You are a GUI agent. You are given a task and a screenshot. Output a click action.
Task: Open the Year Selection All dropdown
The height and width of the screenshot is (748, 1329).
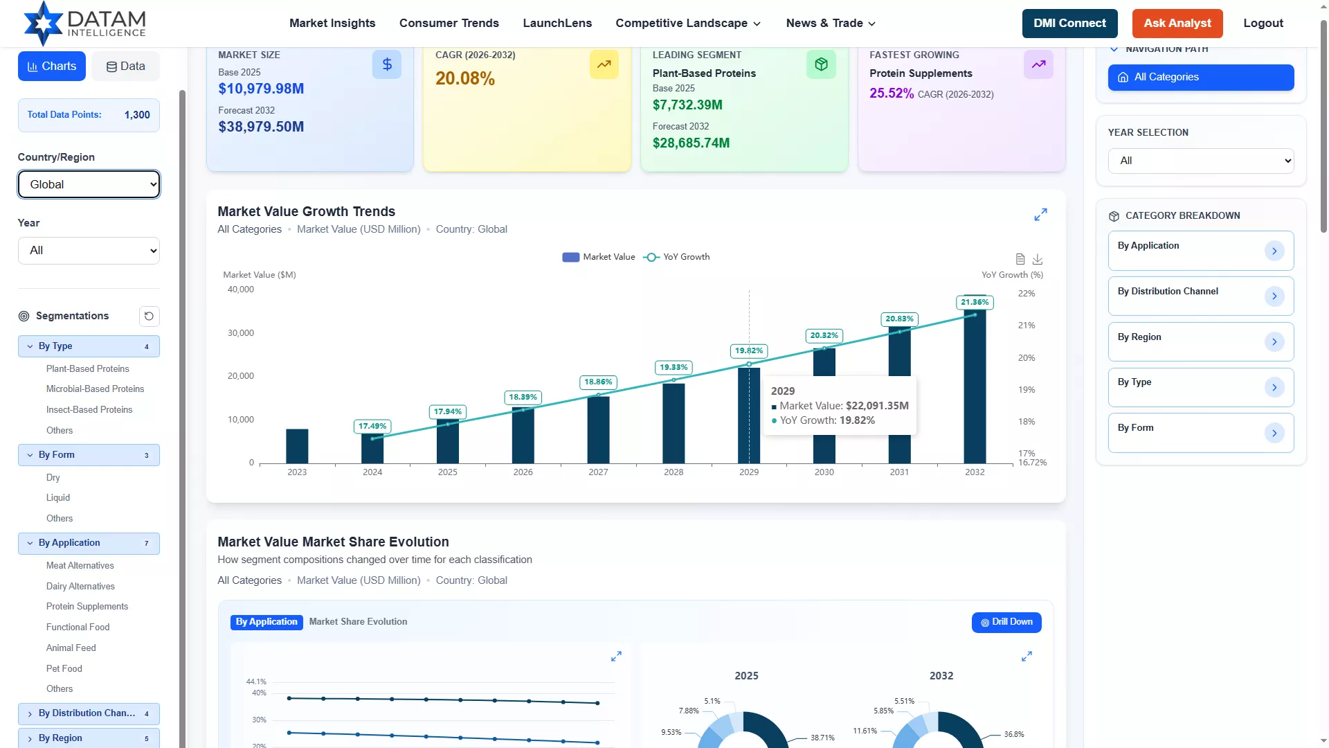pyautogui.click(x=1201, y=161)
